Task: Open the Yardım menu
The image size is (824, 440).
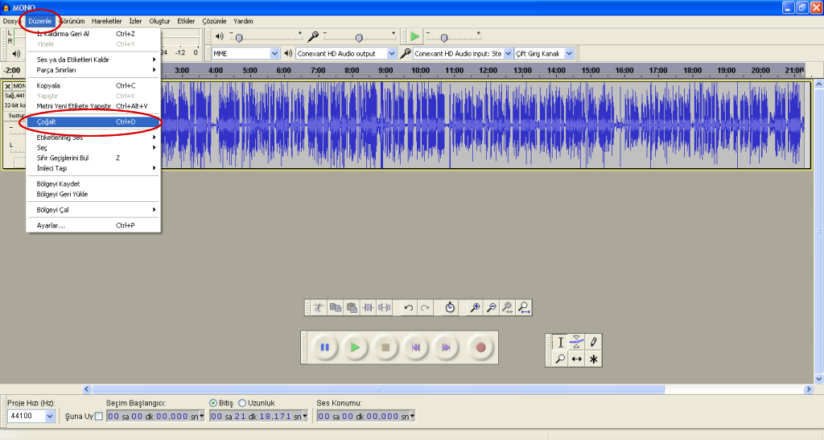Action: click(x=243, y=21)
